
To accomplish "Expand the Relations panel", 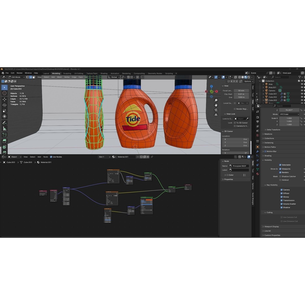I will click(268, 134).
